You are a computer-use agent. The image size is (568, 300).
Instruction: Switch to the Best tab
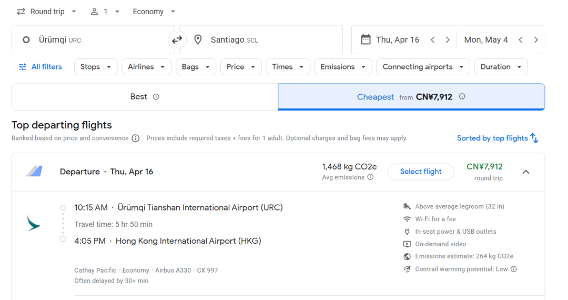click(145, 97)
